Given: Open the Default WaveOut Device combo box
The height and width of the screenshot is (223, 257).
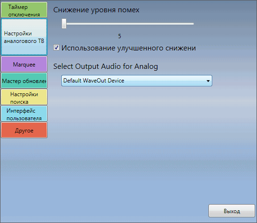Looking at the screenshot, I should coord(137,81).
